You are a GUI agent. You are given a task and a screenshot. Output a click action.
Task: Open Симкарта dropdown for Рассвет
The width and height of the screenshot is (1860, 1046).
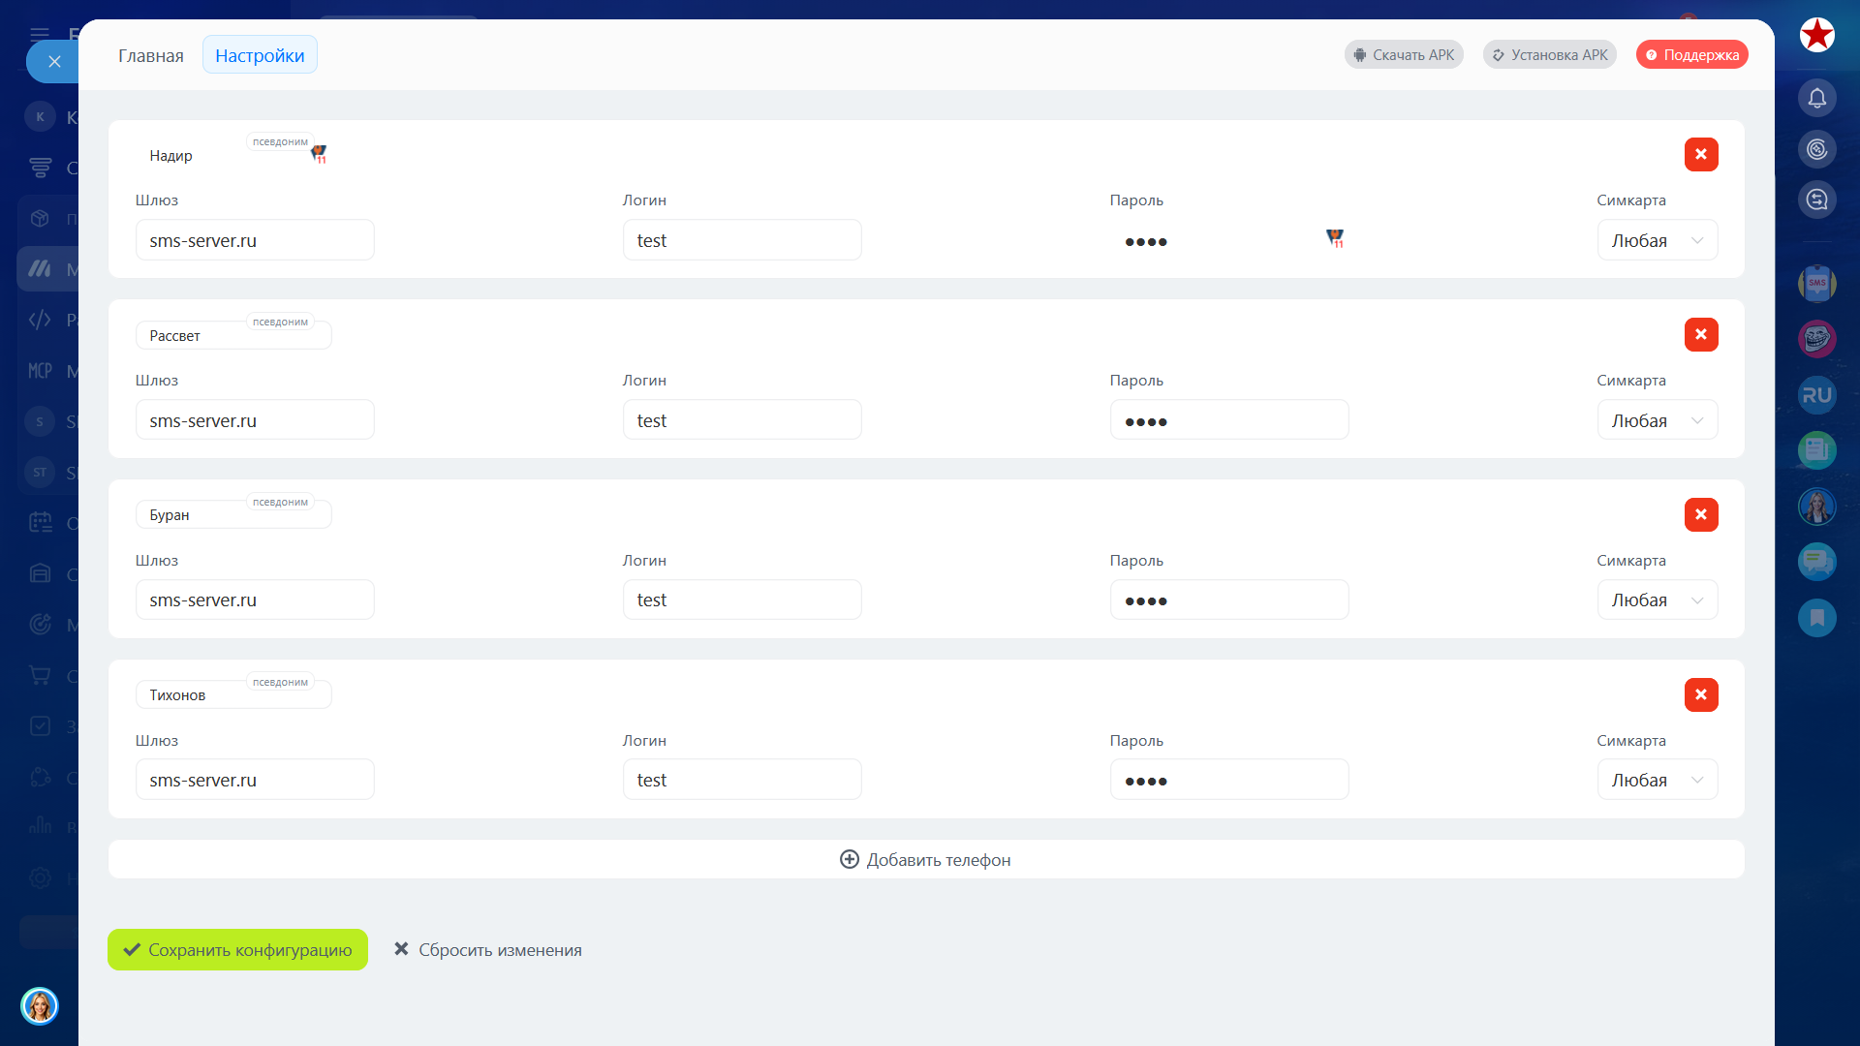[1657, 421]
